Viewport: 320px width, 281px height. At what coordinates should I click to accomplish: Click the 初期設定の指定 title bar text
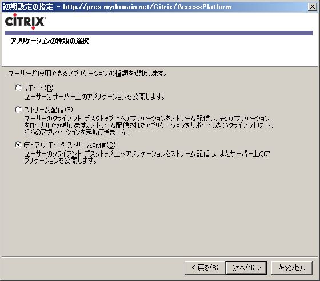(28, 7)
